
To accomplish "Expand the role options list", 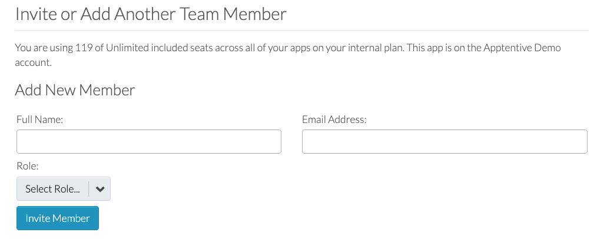I will (64, 189).
